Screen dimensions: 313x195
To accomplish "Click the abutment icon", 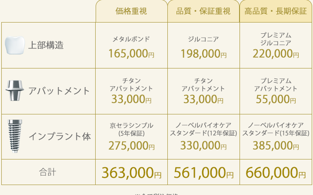I will [14, 91].
